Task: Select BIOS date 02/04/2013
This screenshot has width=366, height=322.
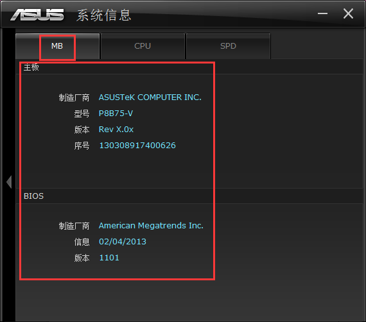Action: [123, 242]
